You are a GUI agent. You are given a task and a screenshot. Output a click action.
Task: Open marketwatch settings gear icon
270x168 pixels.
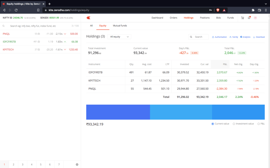pyautogui.click(x=77, y=165)
